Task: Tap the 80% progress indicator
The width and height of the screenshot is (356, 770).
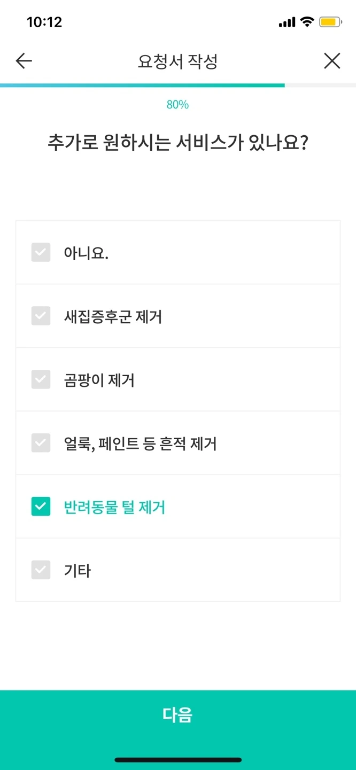Action: pyautogui.click(x=177, y=104)
